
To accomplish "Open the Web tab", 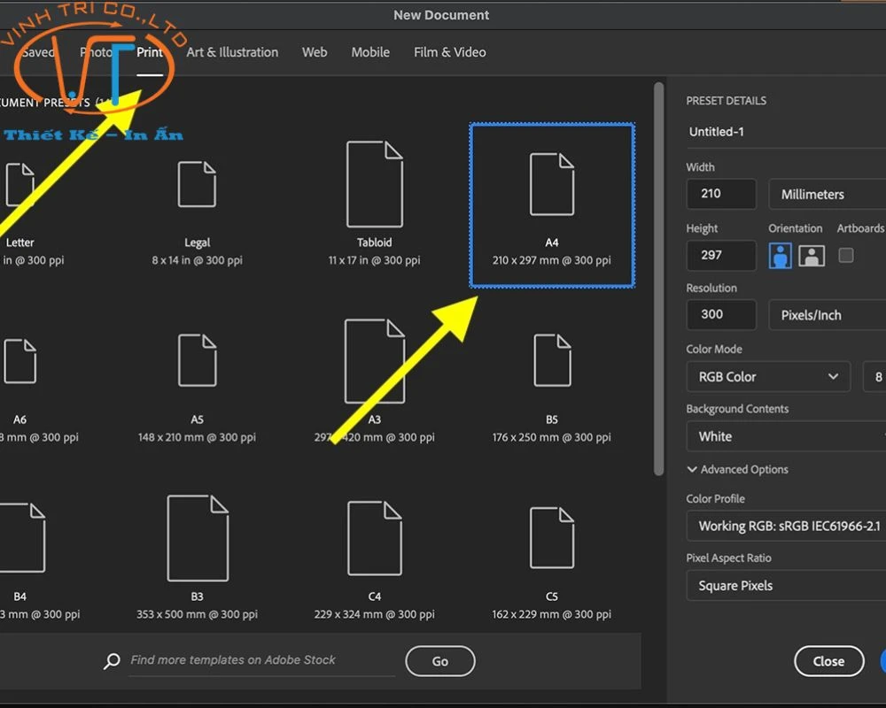I will [x=315, y=52].
